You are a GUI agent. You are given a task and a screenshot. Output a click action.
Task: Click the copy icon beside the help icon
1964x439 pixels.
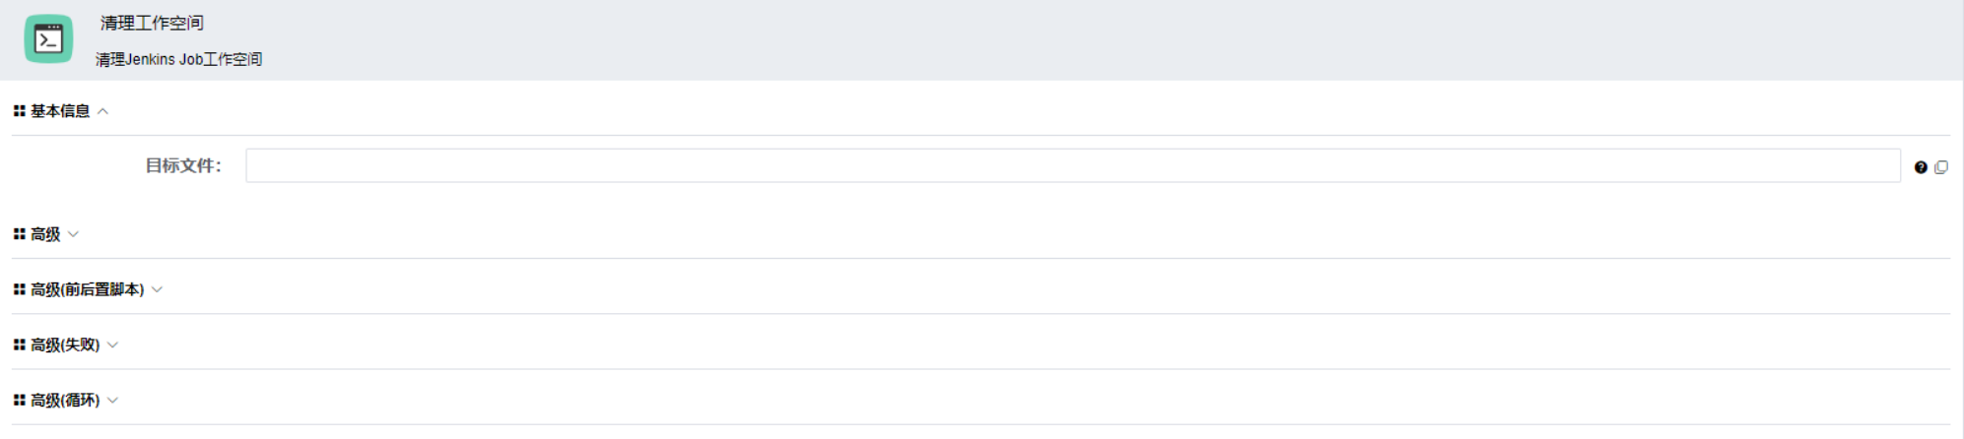[1941, 167]
